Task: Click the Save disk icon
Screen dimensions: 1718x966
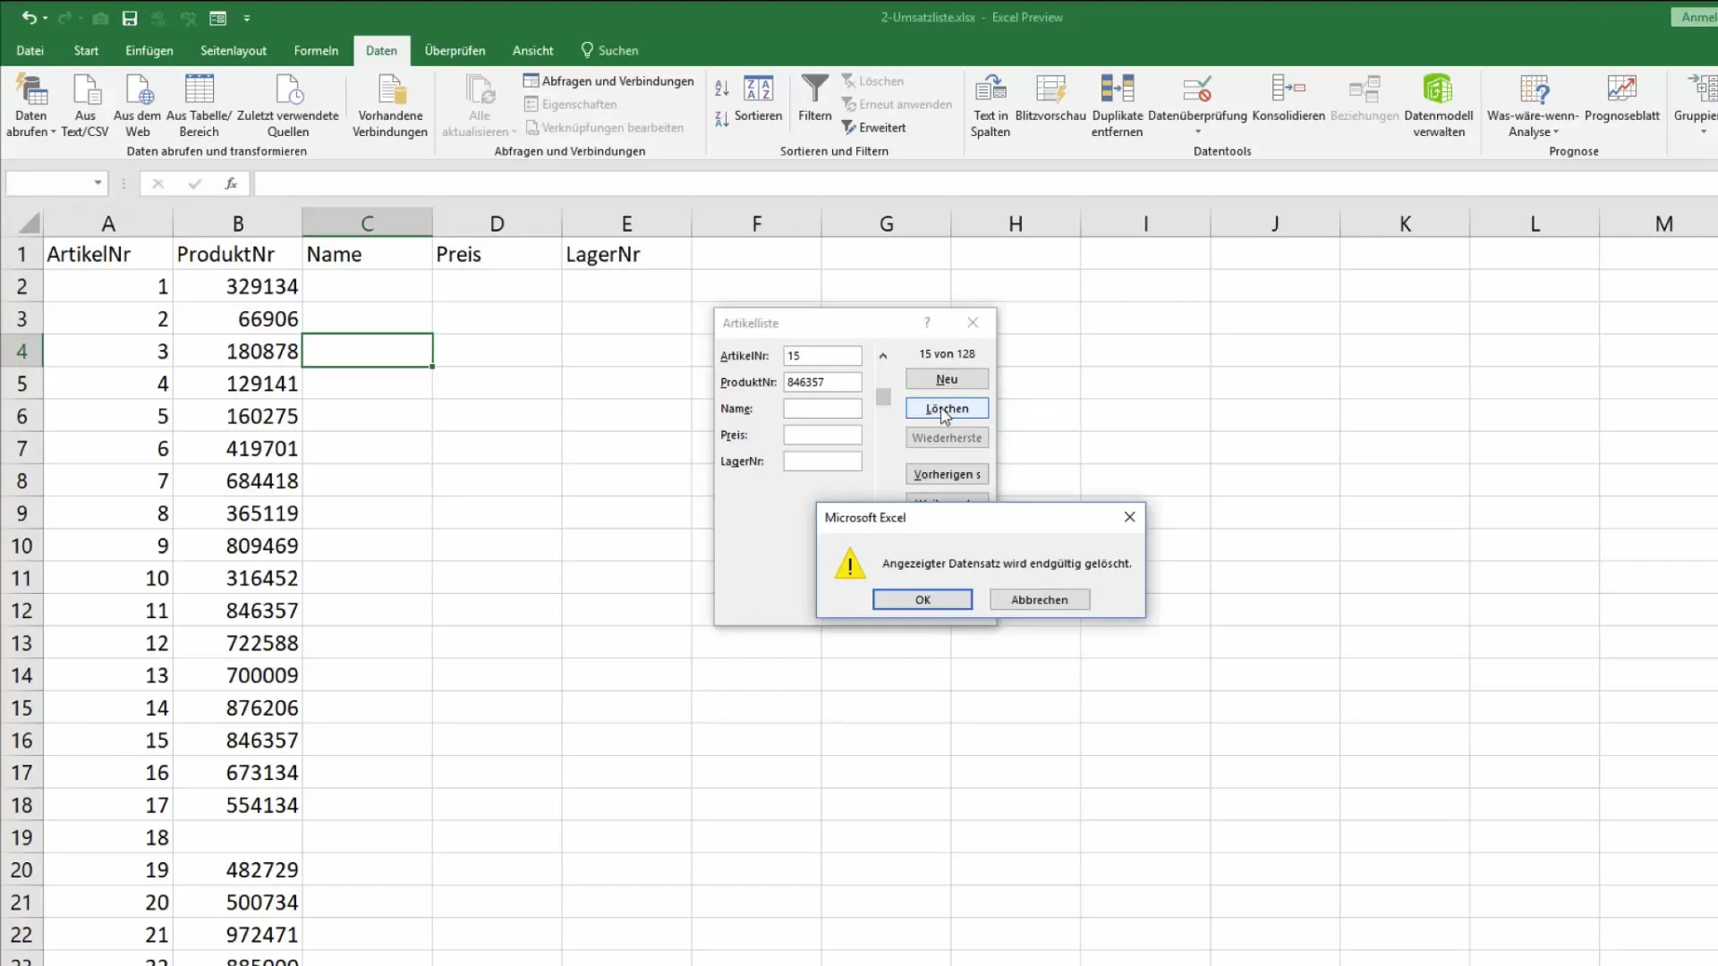Action: tap(130, 18)
